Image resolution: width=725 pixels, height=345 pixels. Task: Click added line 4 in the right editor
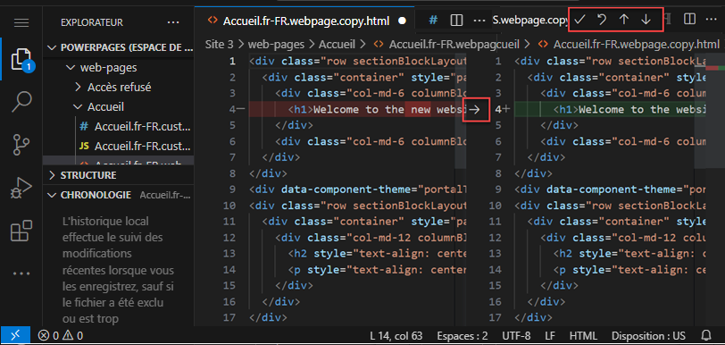click(610, 110)
